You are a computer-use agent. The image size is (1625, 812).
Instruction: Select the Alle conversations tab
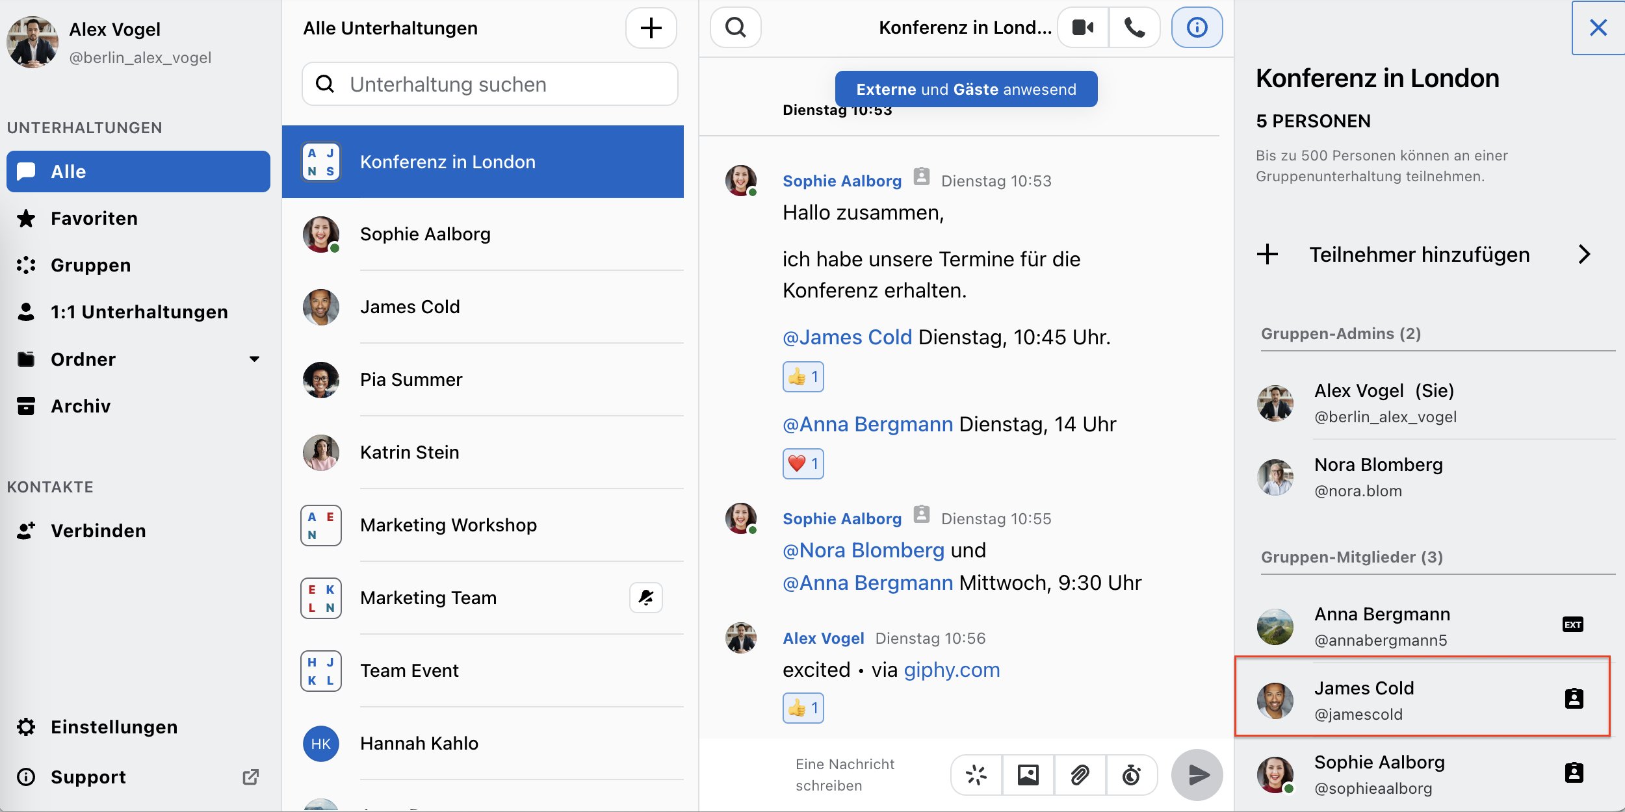138,171
